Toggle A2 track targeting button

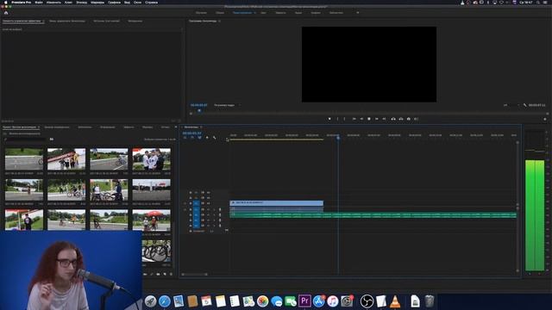coord(197,214)
